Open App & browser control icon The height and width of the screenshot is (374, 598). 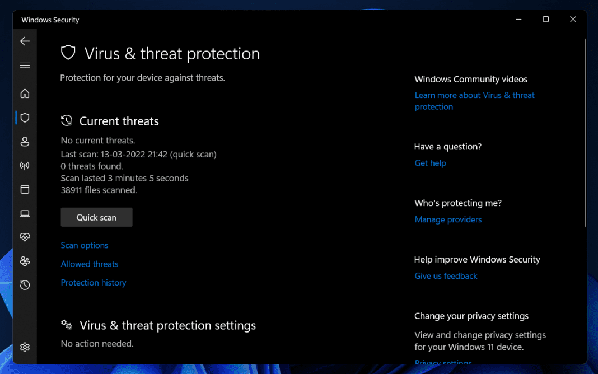[25, 189]
